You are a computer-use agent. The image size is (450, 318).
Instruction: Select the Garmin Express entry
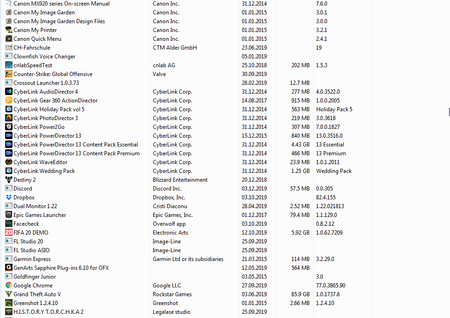tap(32, 259)
